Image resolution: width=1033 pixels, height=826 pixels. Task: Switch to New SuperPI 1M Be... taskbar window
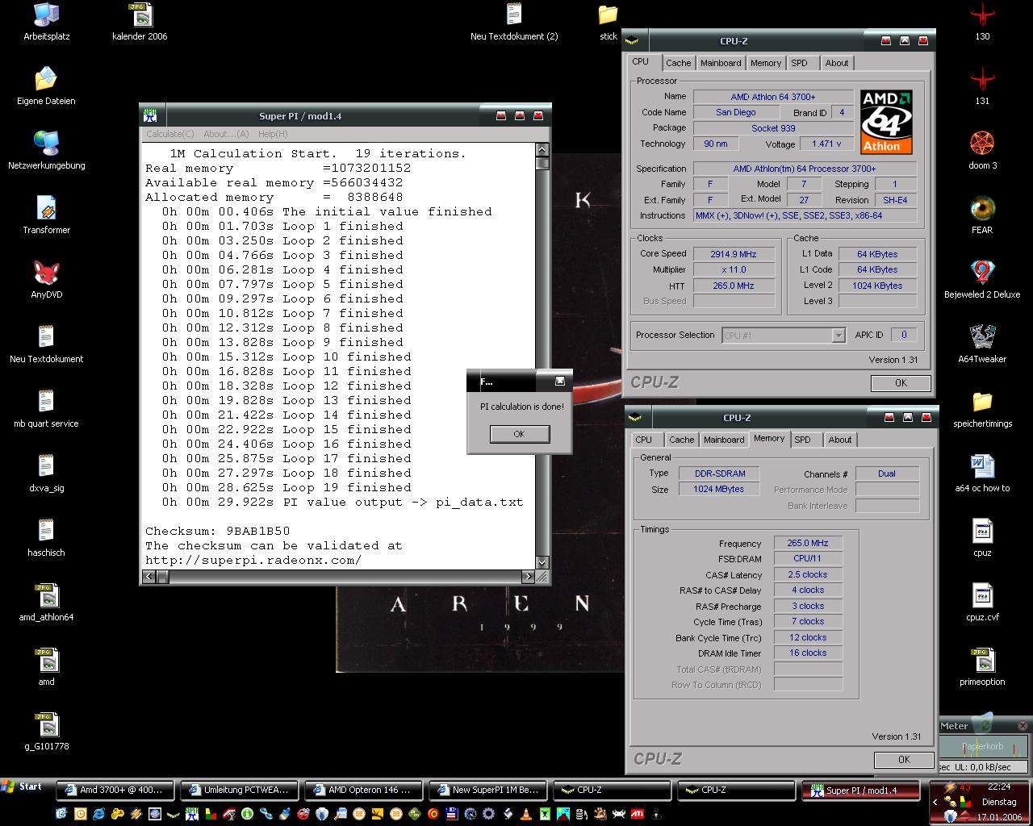487,791
